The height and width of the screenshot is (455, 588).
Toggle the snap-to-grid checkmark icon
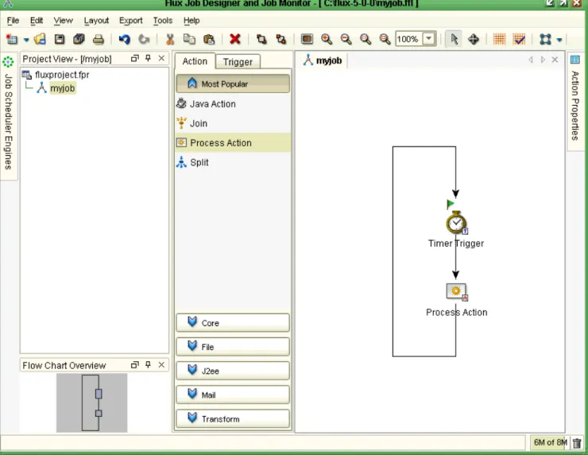click(x=519, y=39)
